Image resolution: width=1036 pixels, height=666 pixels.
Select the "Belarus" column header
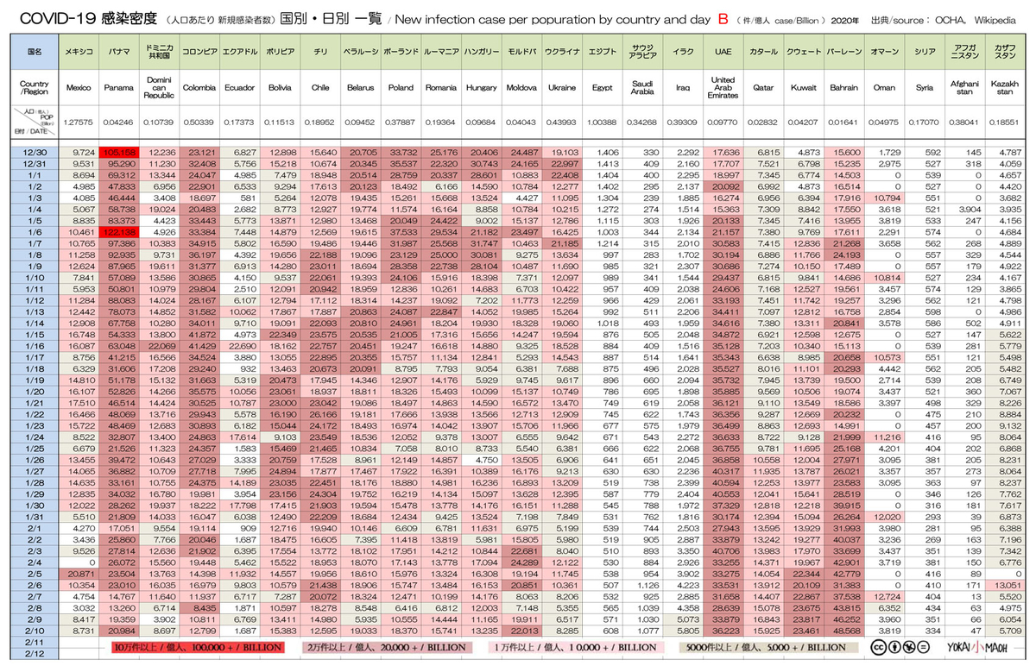click(360, 87)
